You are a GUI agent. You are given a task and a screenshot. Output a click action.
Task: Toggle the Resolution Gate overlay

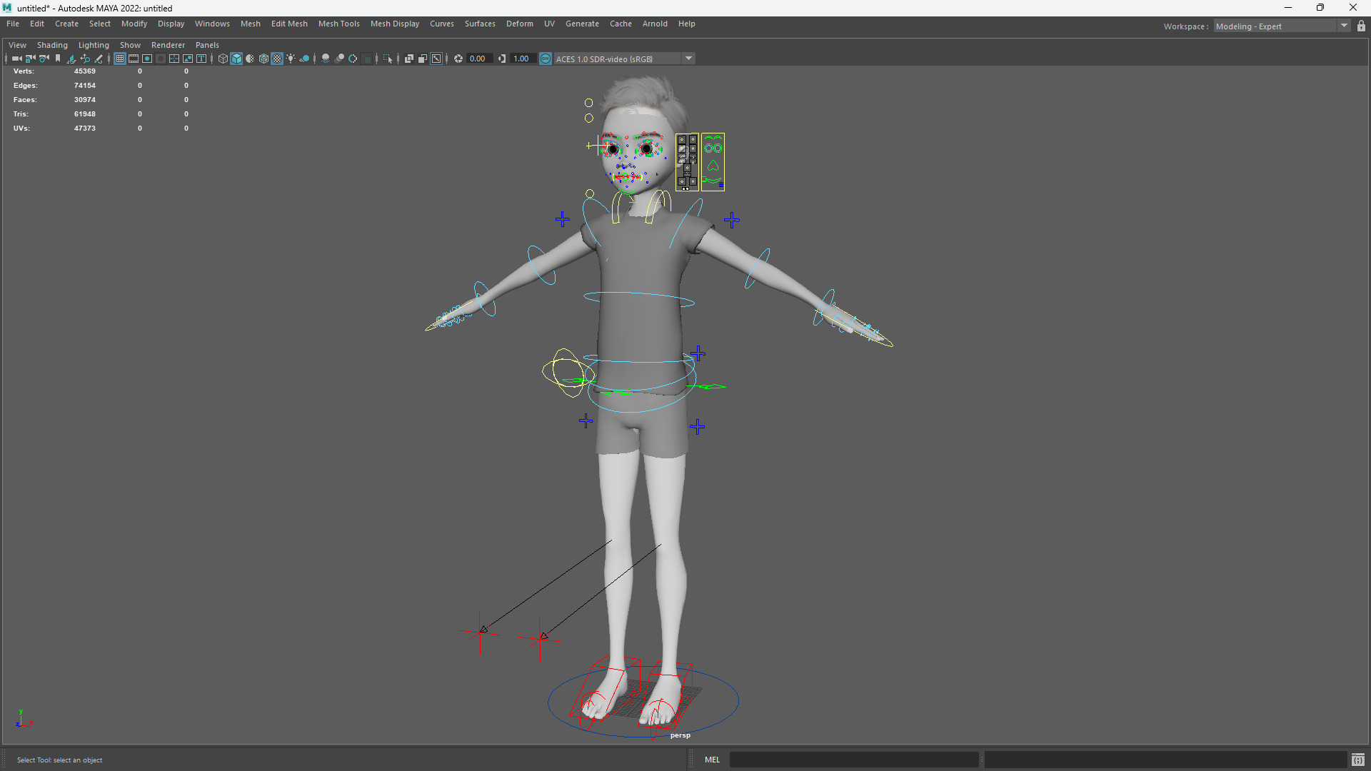147,59
